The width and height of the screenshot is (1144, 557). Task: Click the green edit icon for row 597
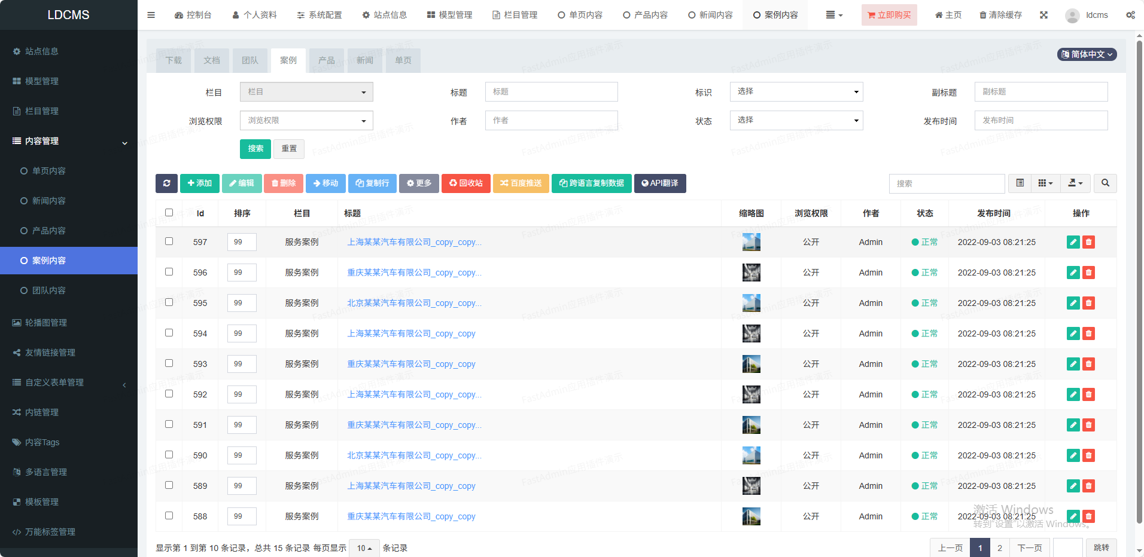click(1073, 242)
